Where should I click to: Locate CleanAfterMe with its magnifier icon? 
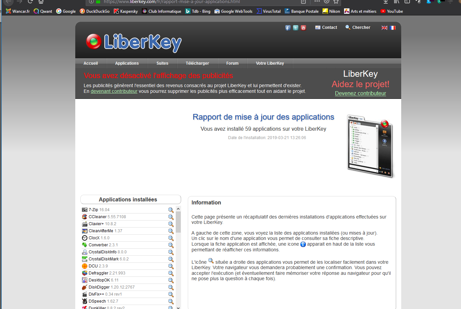click(171, 231)
